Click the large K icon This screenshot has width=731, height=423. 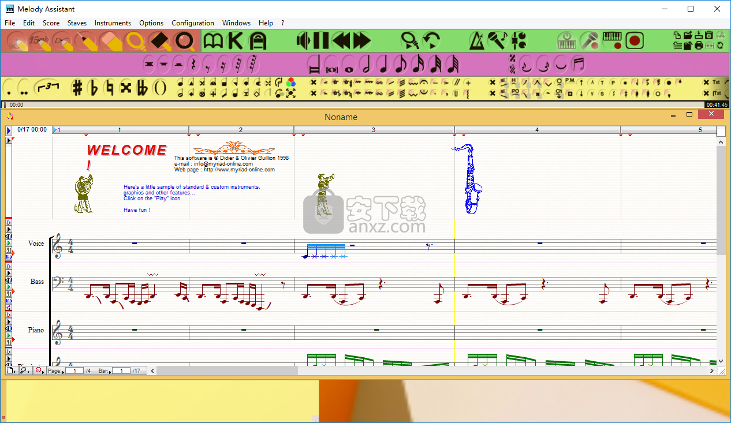[x=235, y=41]
